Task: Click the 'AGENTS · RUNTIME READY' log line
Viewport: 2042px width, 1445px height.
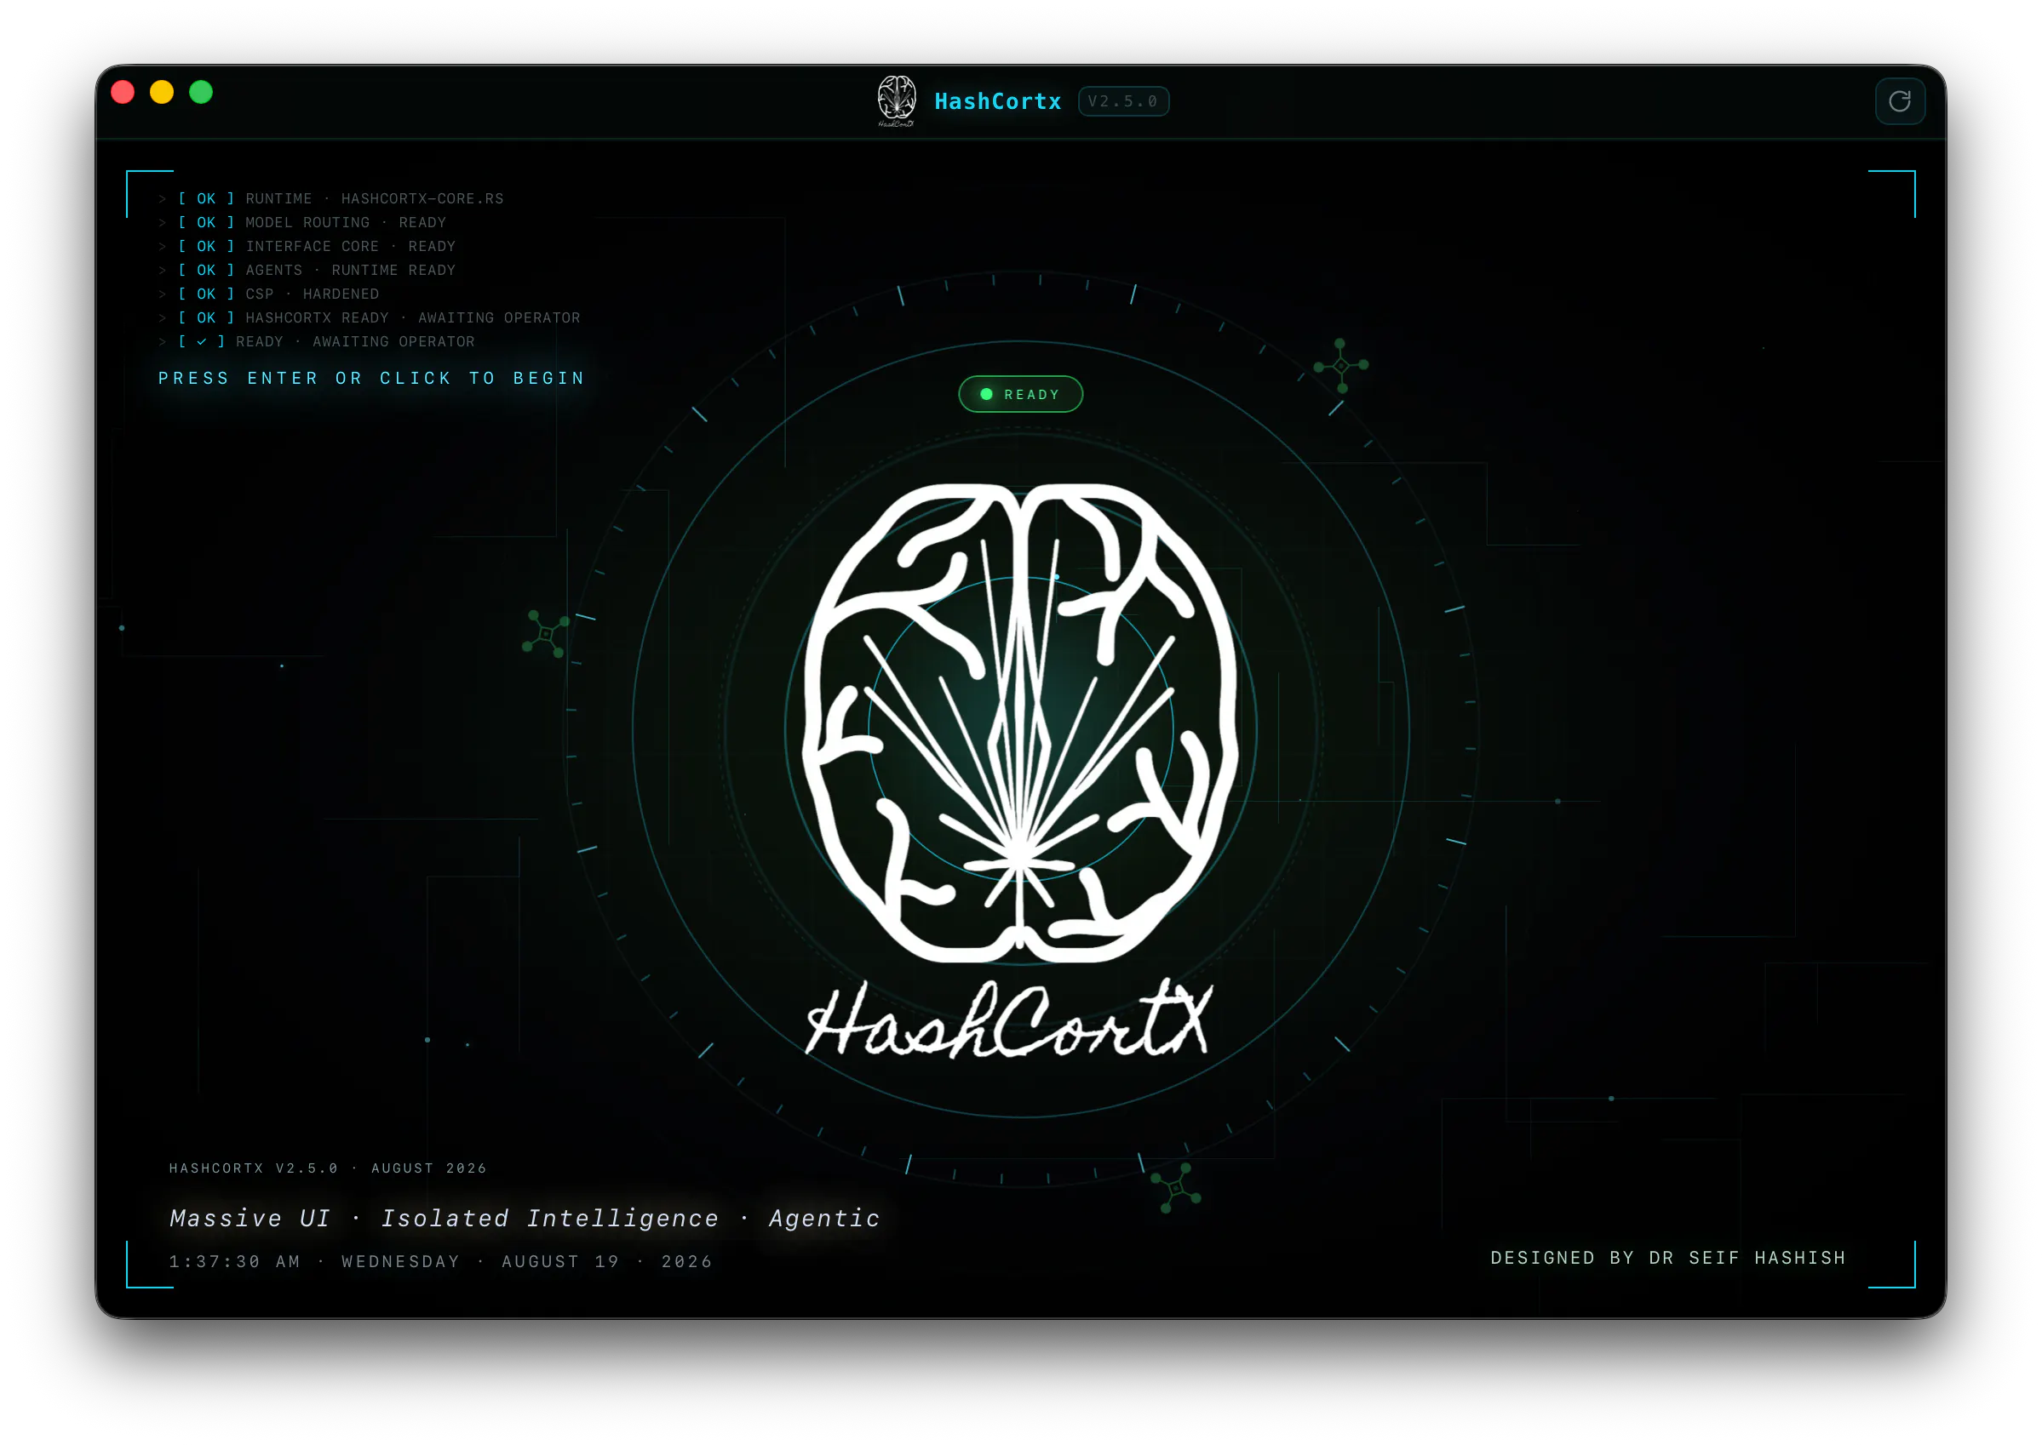Action: [x=307, y=271]
